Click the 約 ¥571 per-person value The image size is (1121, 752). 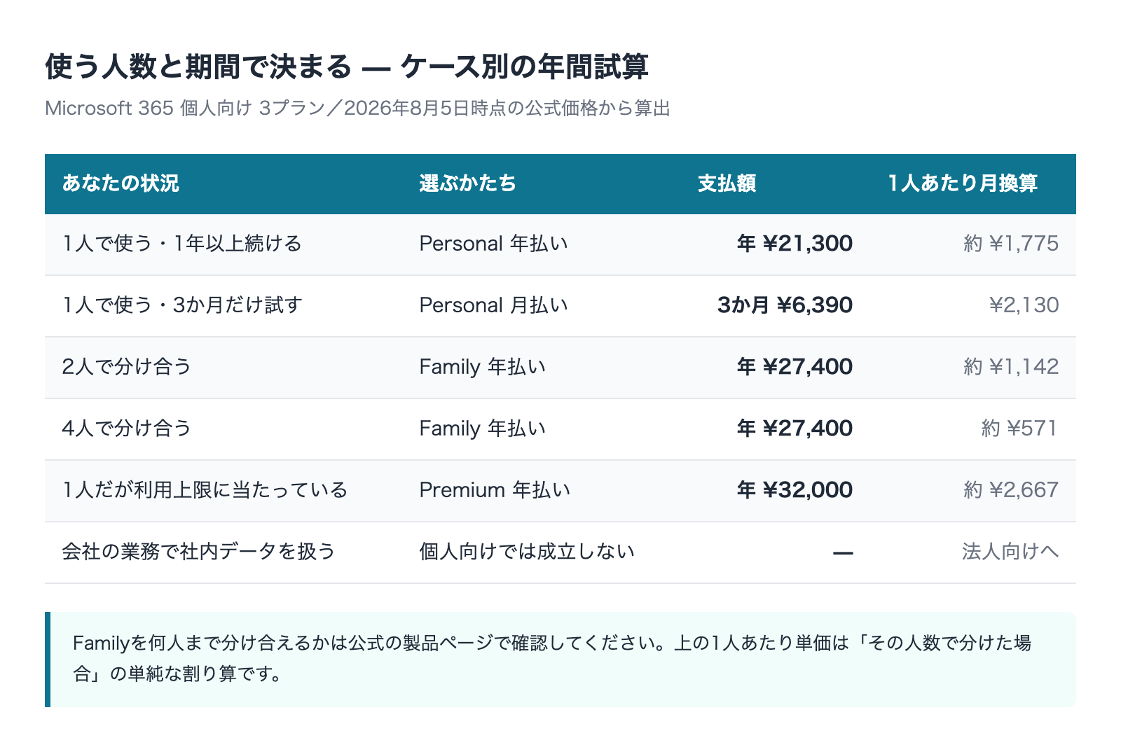[x=1019, y=429]
